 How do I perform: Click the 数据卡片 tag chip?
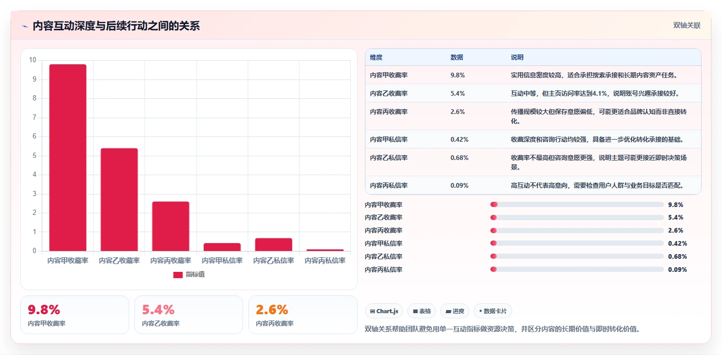pos(492,311)
